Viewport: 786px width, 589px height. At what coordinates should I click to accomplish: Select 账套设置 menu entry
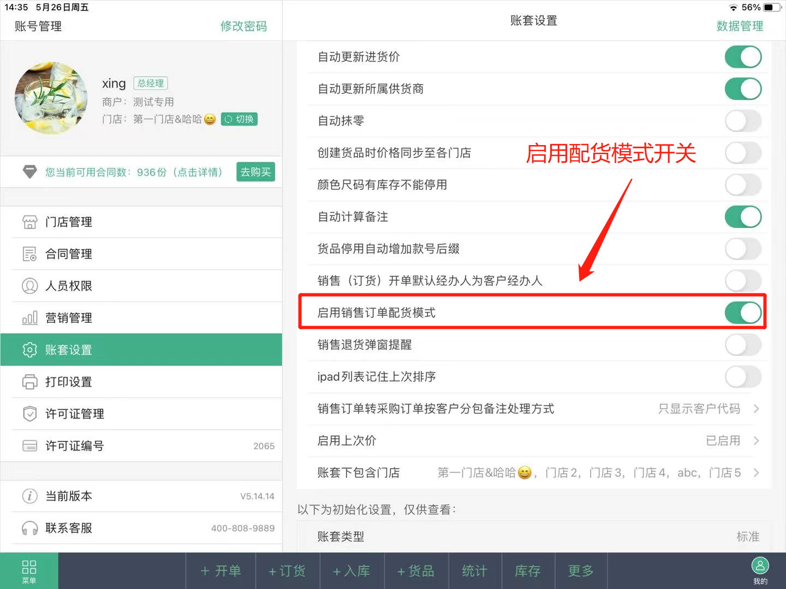click(x=141, y=350)
